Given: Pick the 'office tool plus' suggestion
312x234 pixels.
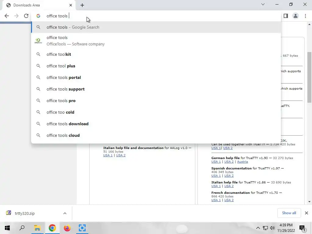Looking at the screenshot, I should point(156,66).
